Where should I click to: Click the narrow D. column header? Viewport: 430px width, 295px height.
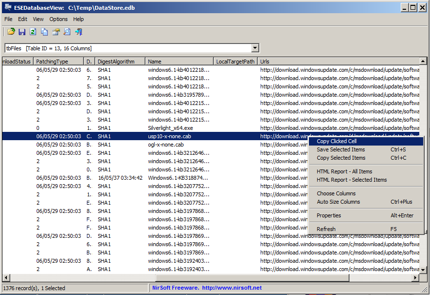coord(89,62)
